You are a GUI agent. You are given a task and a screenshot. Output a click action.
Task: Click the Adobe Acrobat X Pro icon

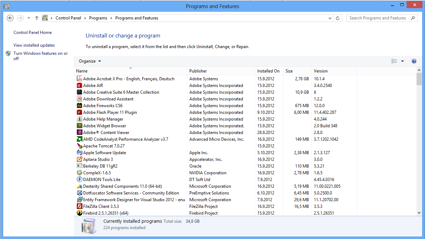coord(80,79)
